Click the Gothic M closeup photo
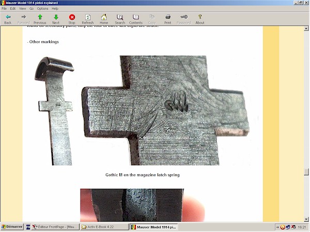Screen dimensions: 310x232 [x=165, y=110]
